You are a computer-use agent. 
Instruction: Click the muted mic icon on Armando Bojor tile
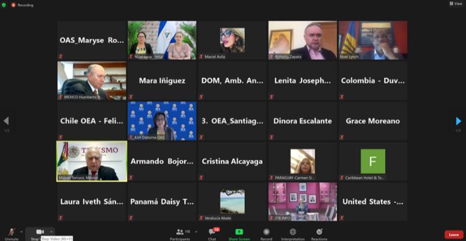click(131, 177)
